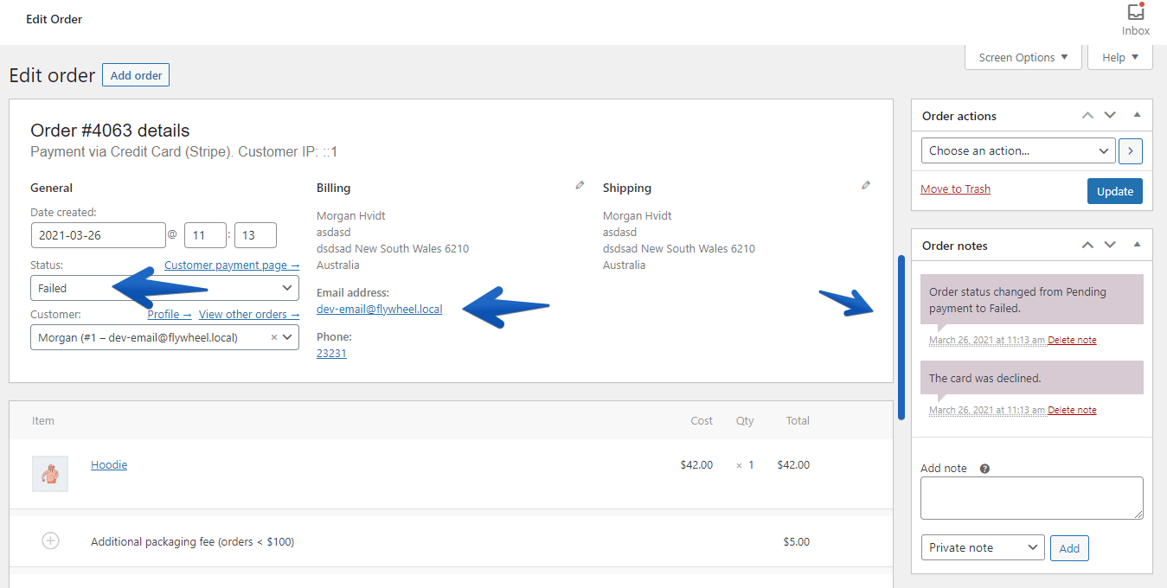Collapse the Order notes panel

click(x=1137, y=245)
